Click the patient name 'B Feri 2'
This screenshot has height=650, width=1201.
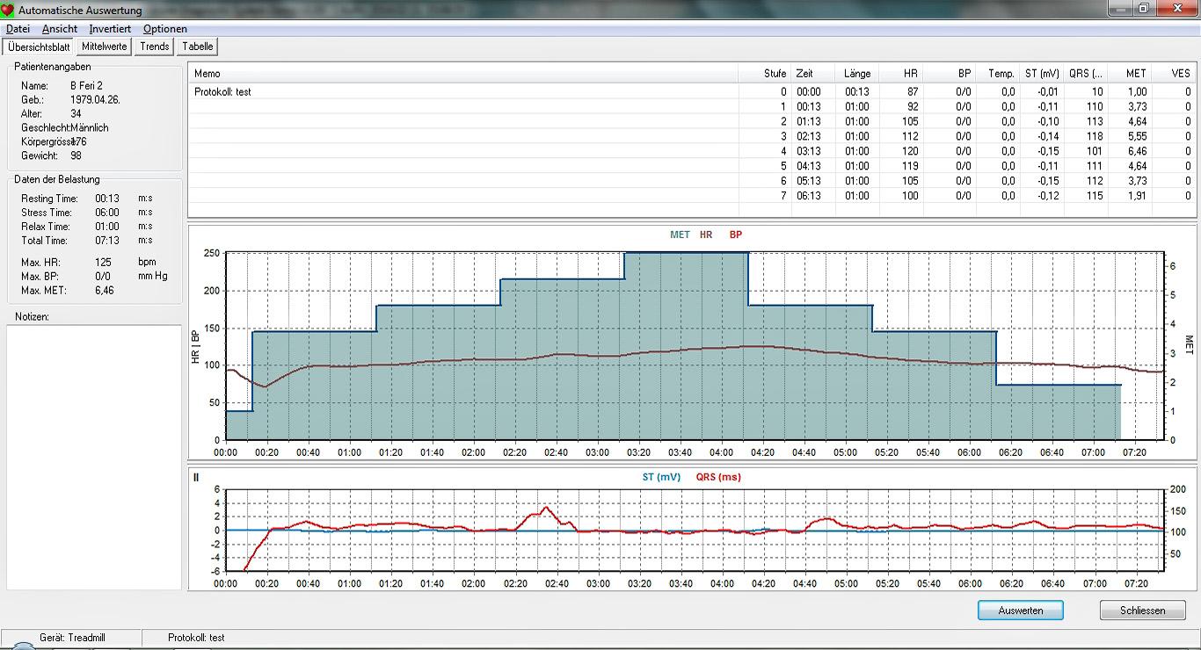pos(86,86)
